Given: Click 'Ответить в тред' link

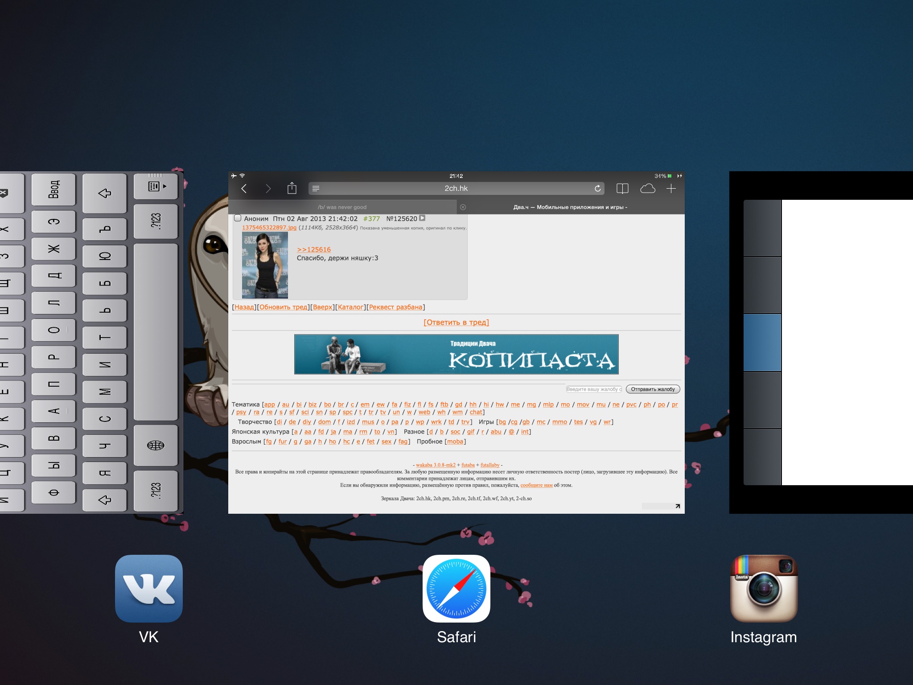Looking at the screenshot, I should tap(456, 322).
